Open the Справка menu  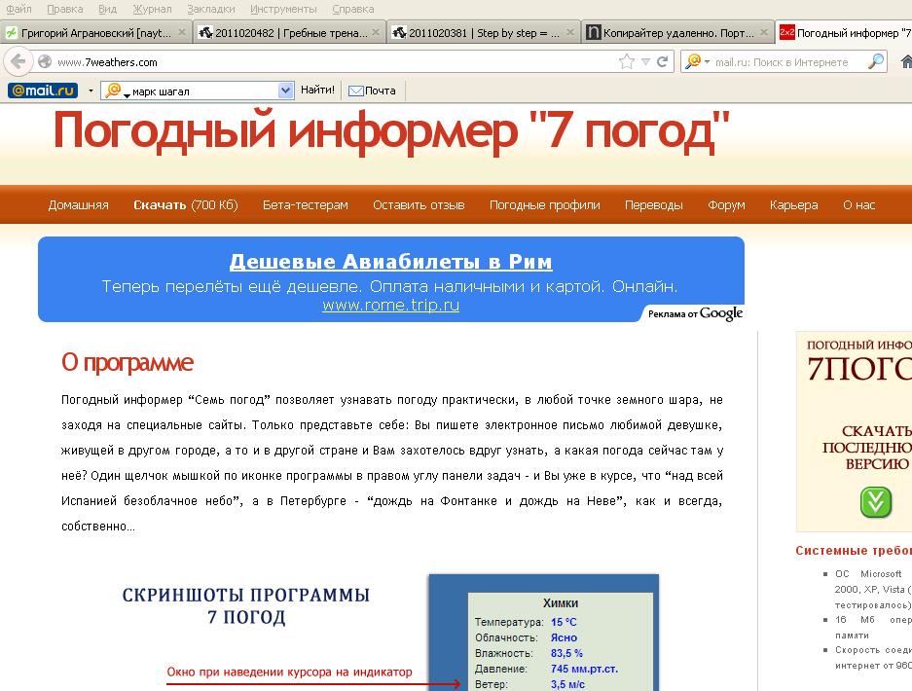[x=353, y=9]
